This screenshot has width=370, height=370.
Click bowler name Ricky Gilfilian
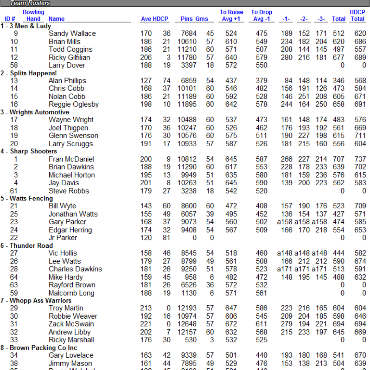click(x=69, y=58)
